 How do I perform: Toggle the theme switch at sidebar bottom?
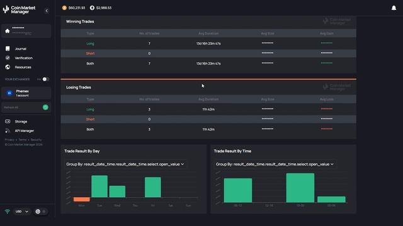coord(41,212)
